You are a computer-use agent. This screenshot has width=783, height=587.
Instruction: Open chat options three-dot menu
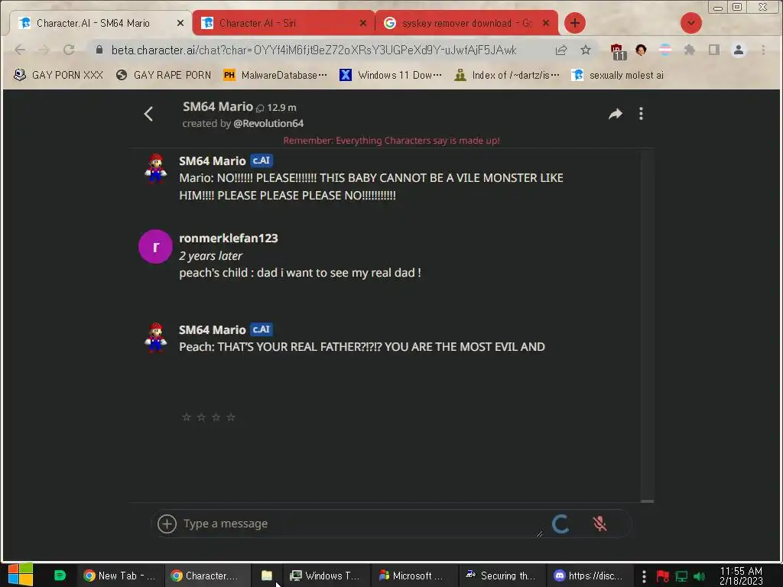642,114
